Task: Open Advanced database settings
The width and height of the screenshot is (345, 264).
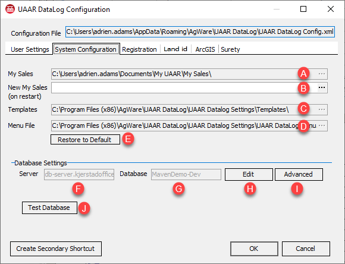Action: click(299, 174)
